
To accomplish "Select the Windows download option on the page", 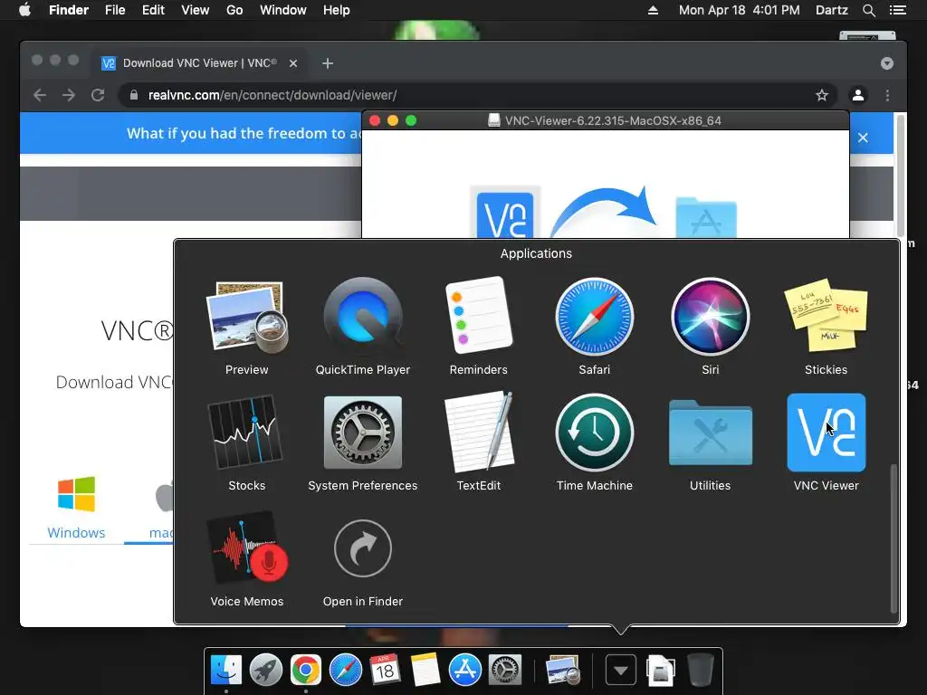I will 76,507.
